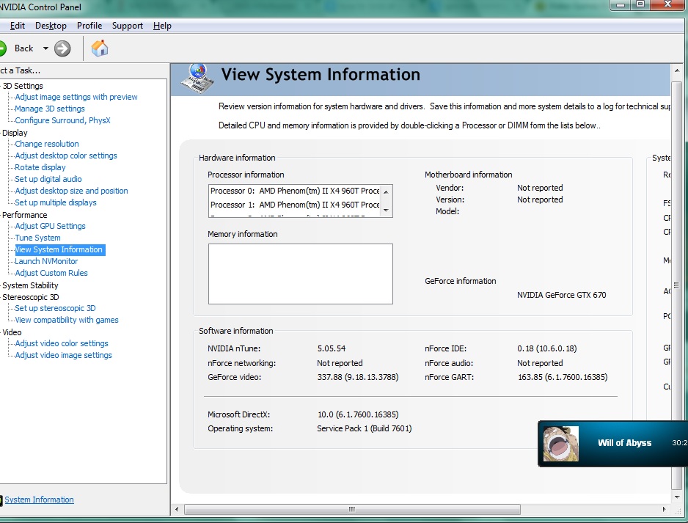Click the Forward arrow button
This screenshot has width=688, height=523.
point(62,48)
